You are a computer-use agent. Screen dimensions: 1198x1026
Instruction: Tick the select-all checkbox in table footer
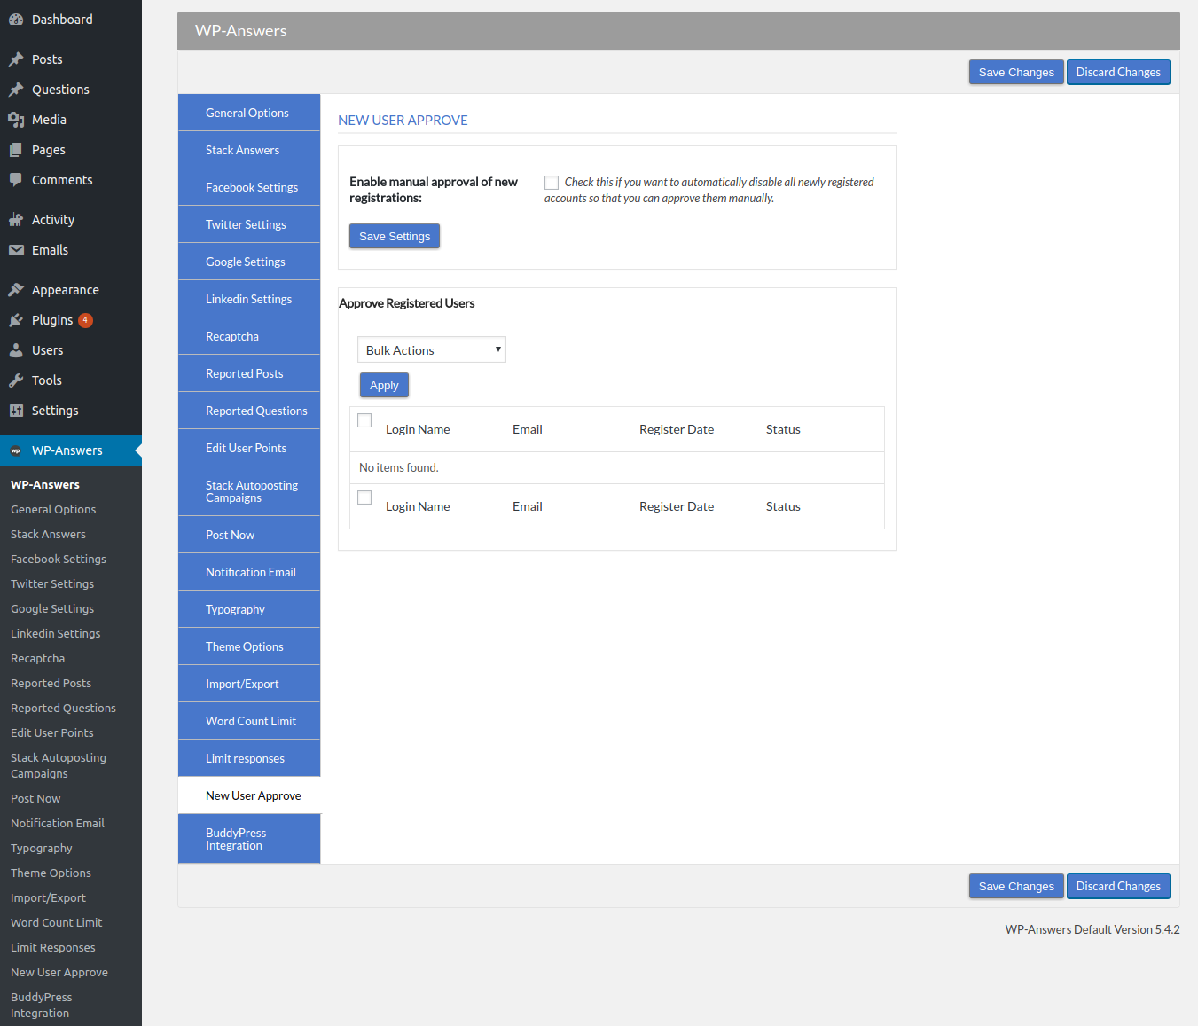click(x=364, y=497)
